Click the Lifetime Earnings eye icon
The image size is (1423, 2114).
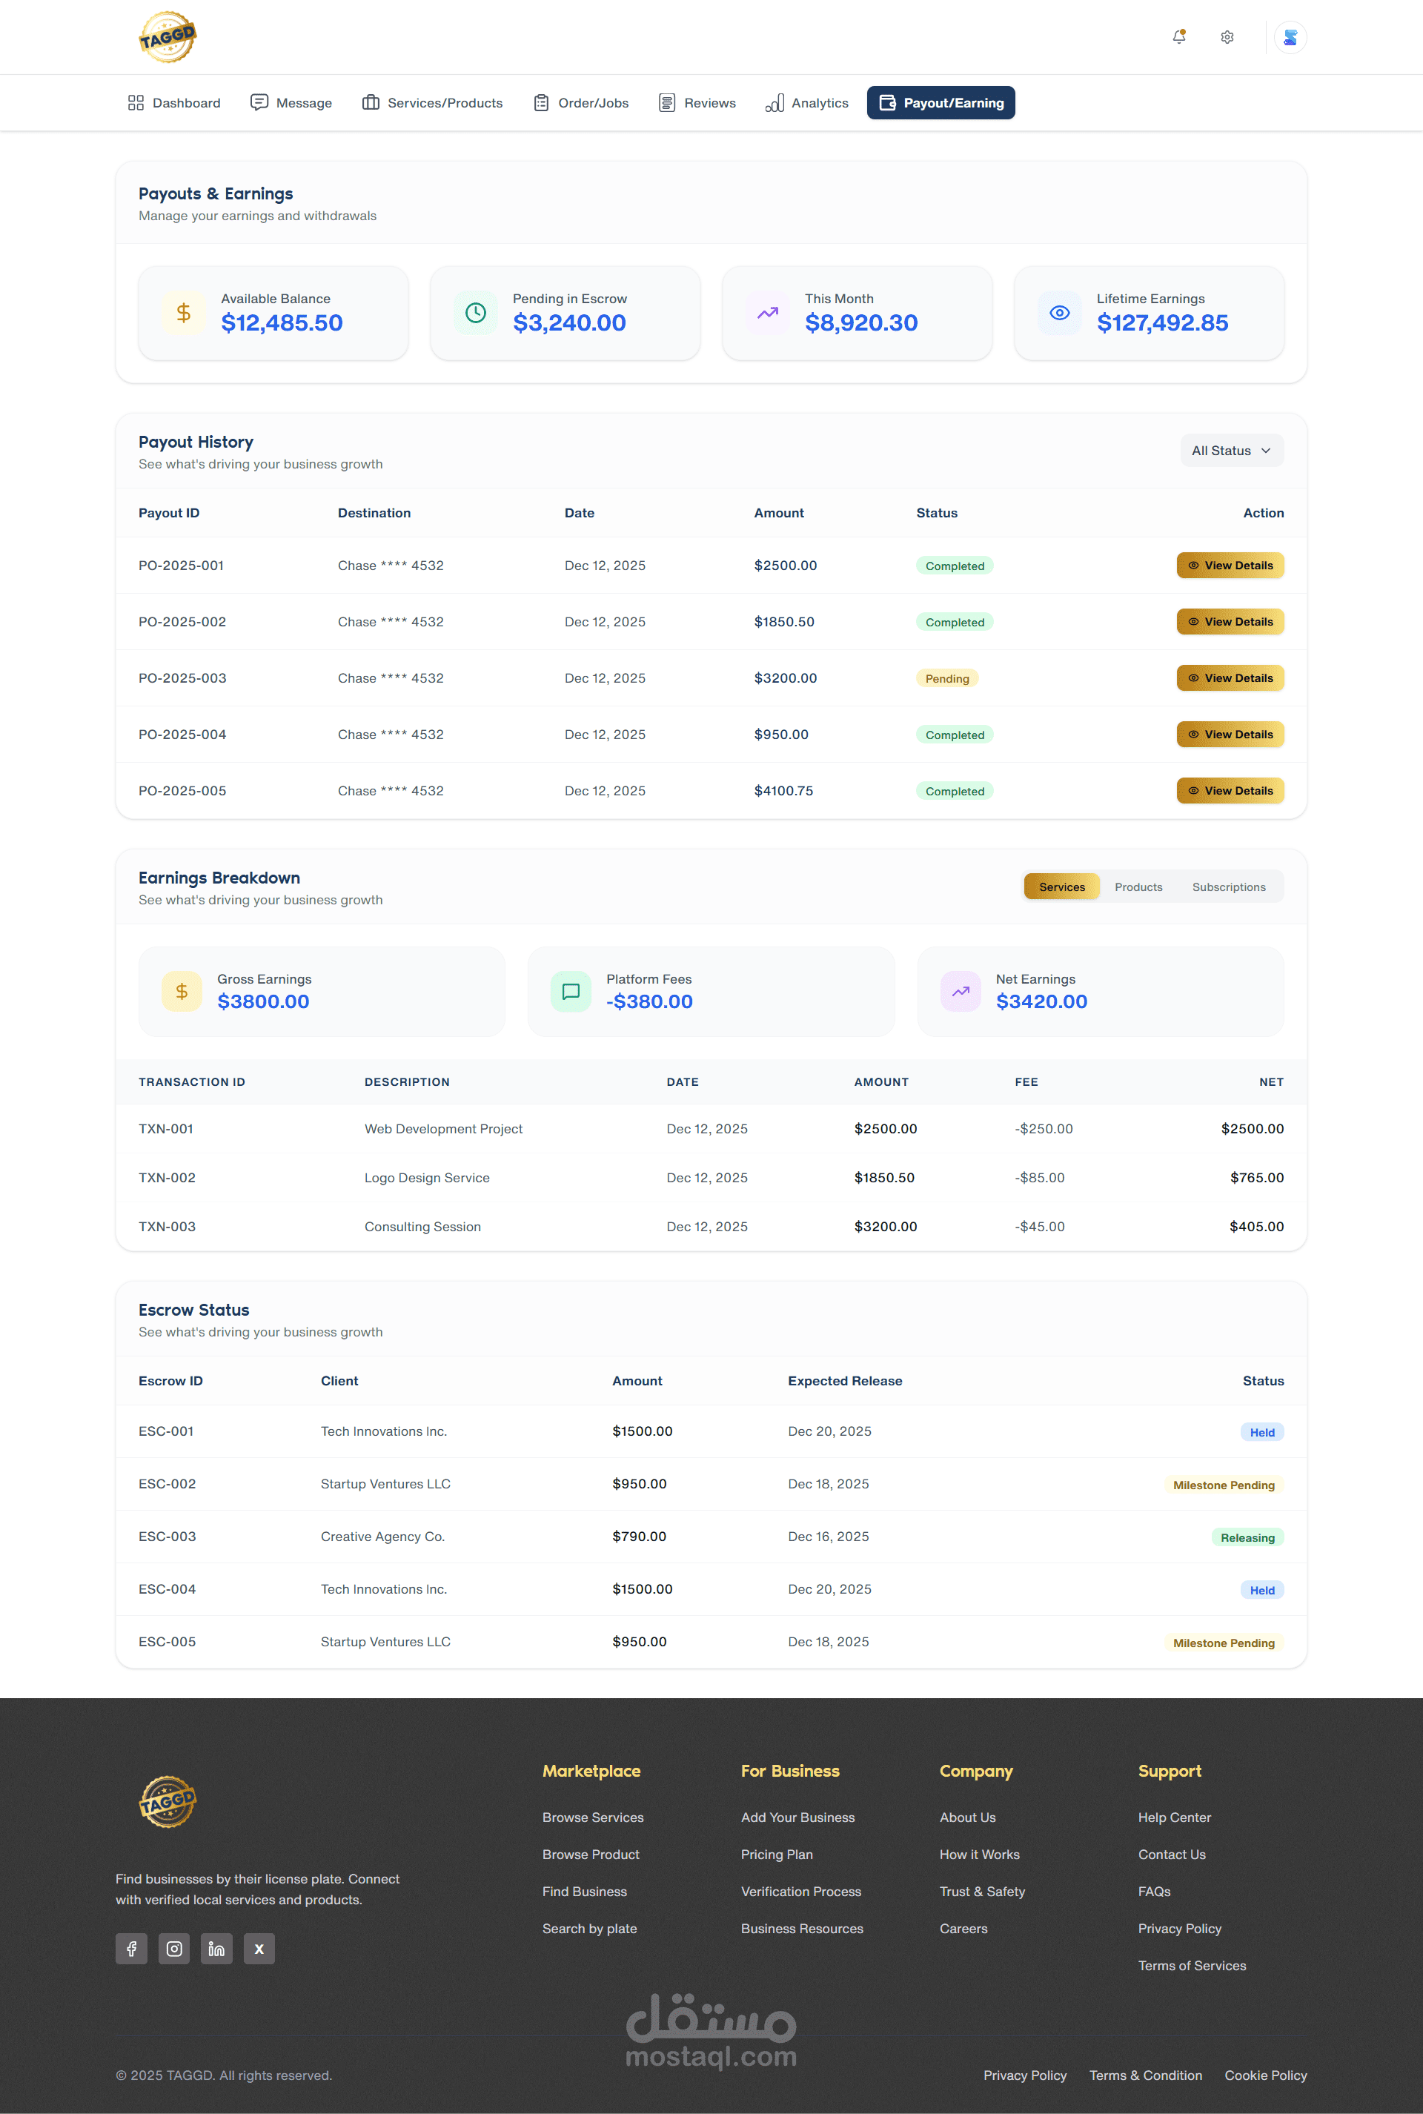point(1059,313)
